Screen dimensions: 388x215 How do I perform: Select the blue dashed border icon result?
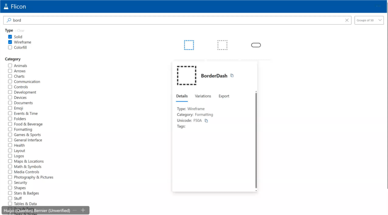[189, 45]
